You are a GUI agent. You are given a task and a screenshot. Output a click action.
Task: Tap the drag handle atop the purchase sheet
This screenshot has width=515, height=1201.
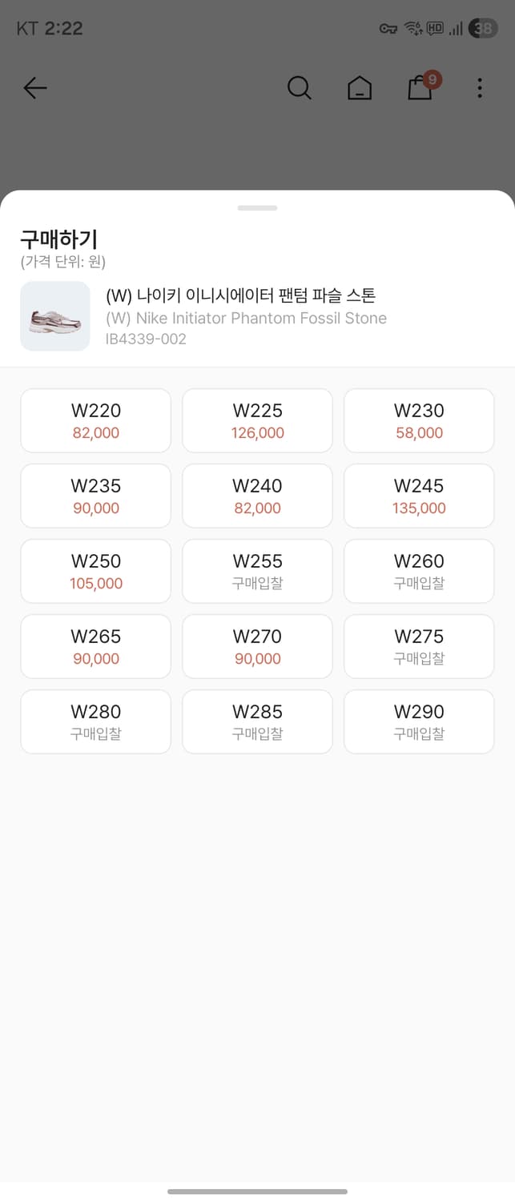tap(256, 207)
